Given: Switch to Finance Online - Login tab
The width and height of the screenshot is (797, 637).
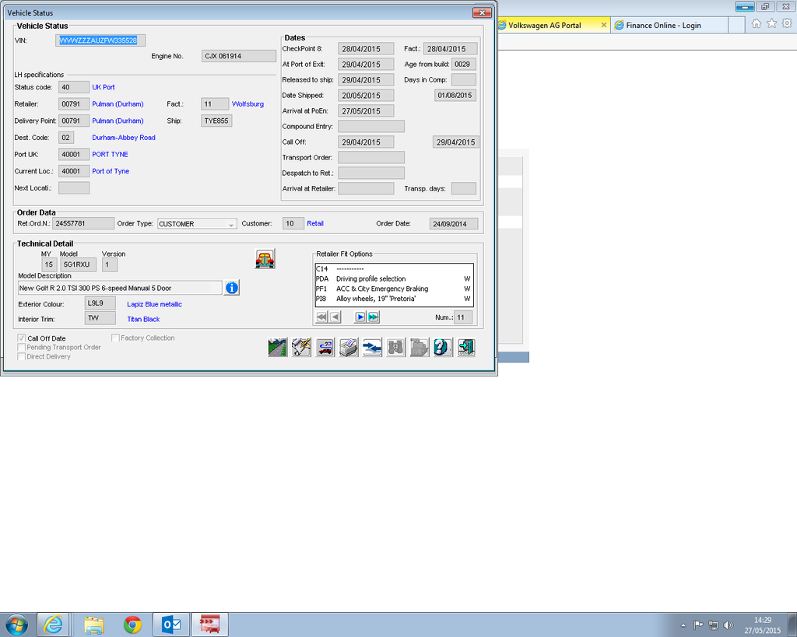Looking at the screenshot, I should coord(670,26).
